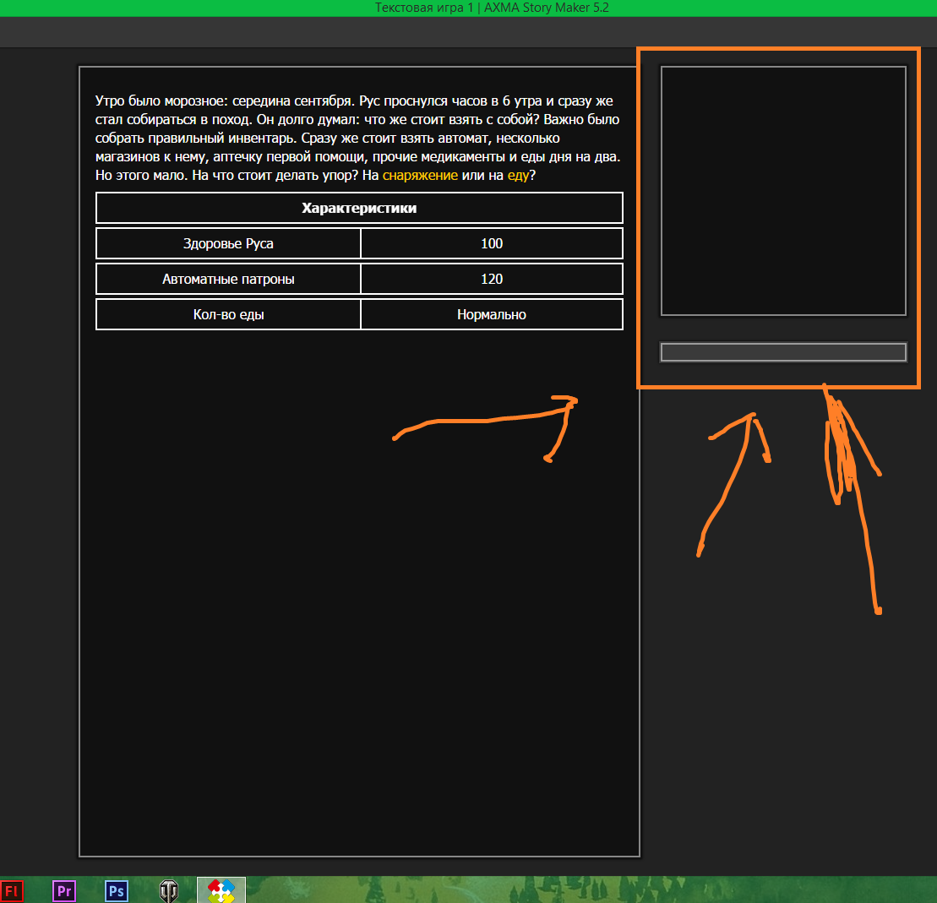The height and width of the screenshot is (903, 937).
Task: Select the 'Кол-во еды' table cell
Action: [228, 314]
